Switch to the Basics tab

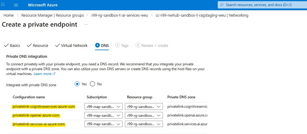pyautogui.click(x=12, y=45)
